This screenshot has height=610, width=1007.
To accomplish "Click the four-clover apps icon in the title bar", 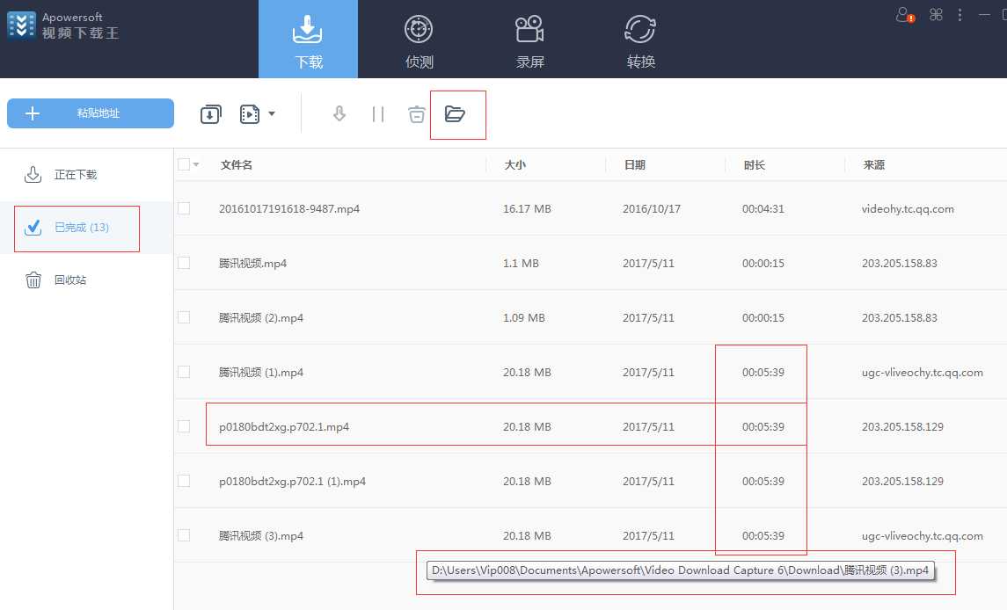I will pyautogui.click(x=936, y=15).
